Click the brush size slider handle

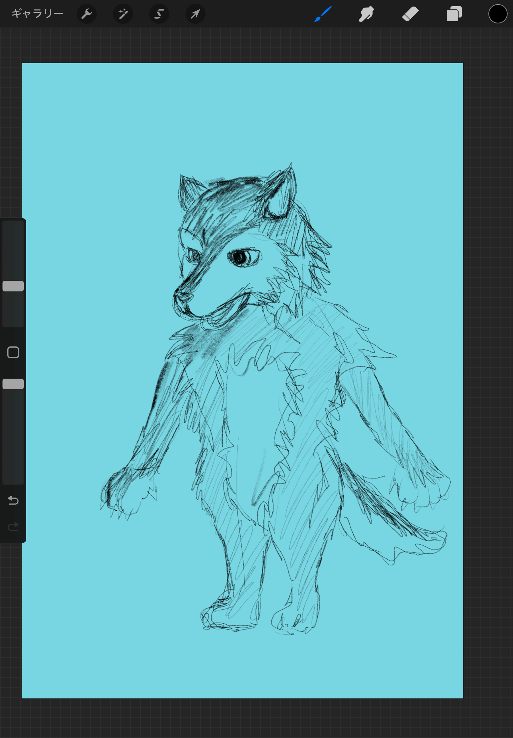click(13, 286)
